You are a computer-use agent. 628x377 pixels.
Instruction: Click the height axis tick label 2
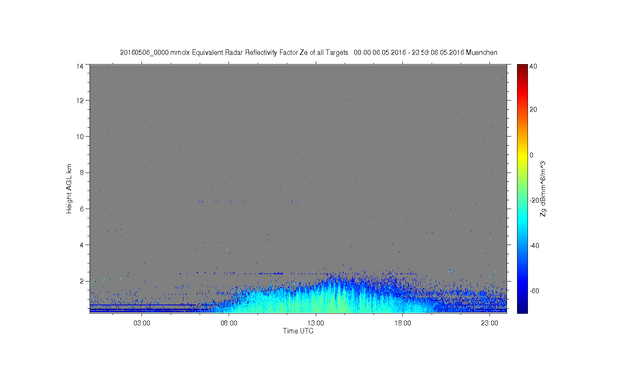82,281
